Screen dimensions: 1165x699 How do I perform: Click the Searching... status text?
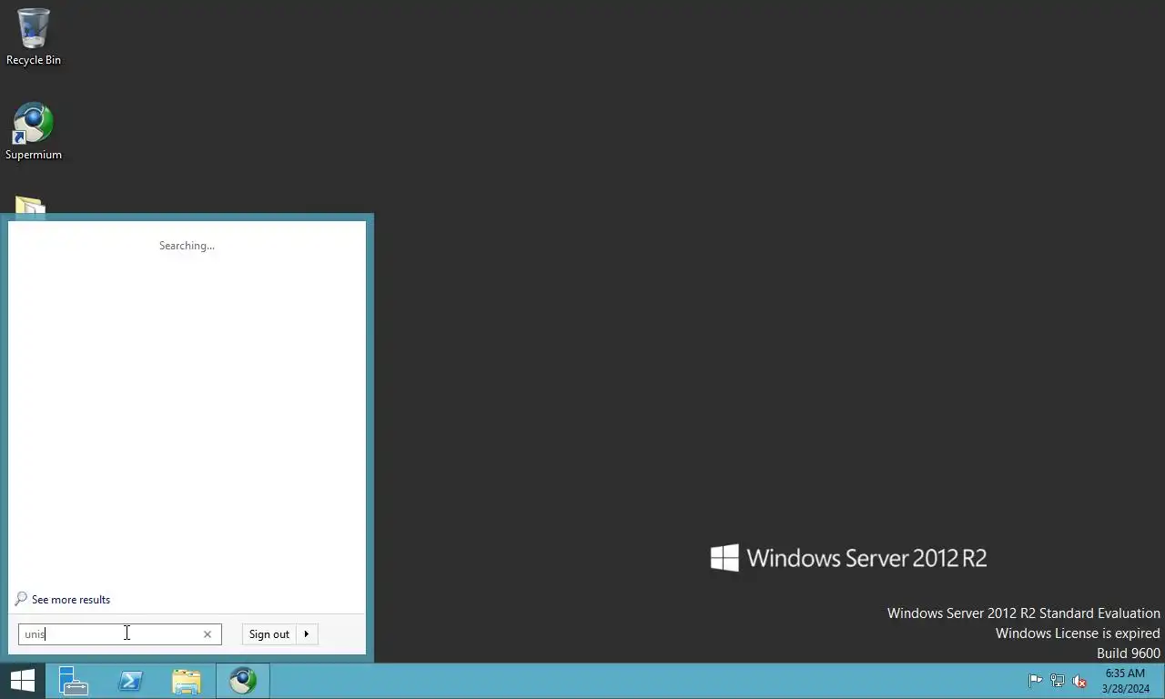coord(187,246)
